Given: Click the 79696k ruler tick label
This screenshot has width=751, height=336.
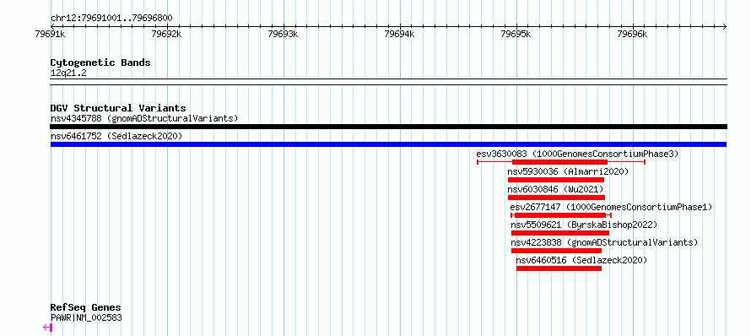Looking at the screenshot, I should (632, 34).
